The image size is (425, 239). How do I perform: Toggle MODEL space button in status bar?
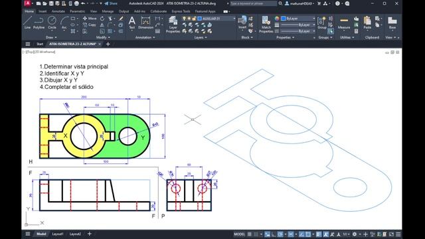pos(239,234)
